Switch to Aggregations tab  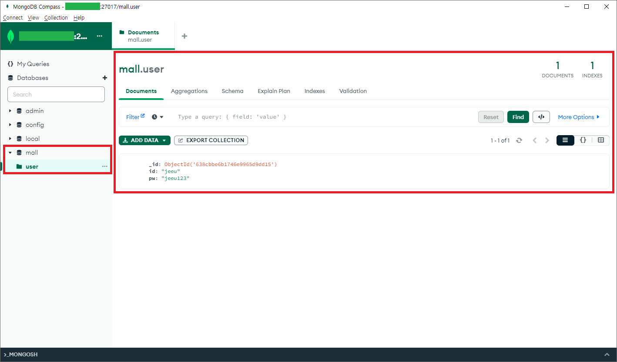pyautogui.click(x=189, y=91)
